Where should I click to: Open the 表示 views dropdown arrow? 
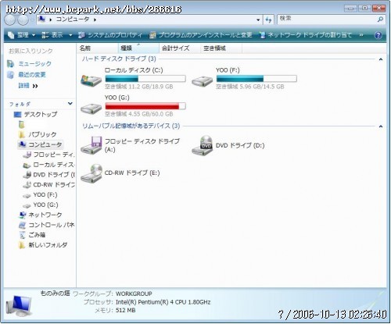pos(70,35)
